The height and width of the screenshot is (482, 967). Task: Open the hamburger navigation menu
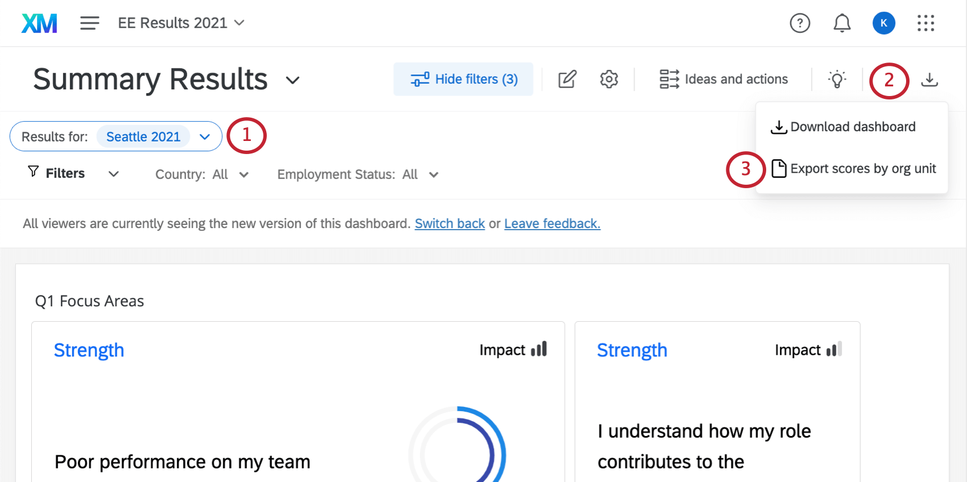[89, 23]
